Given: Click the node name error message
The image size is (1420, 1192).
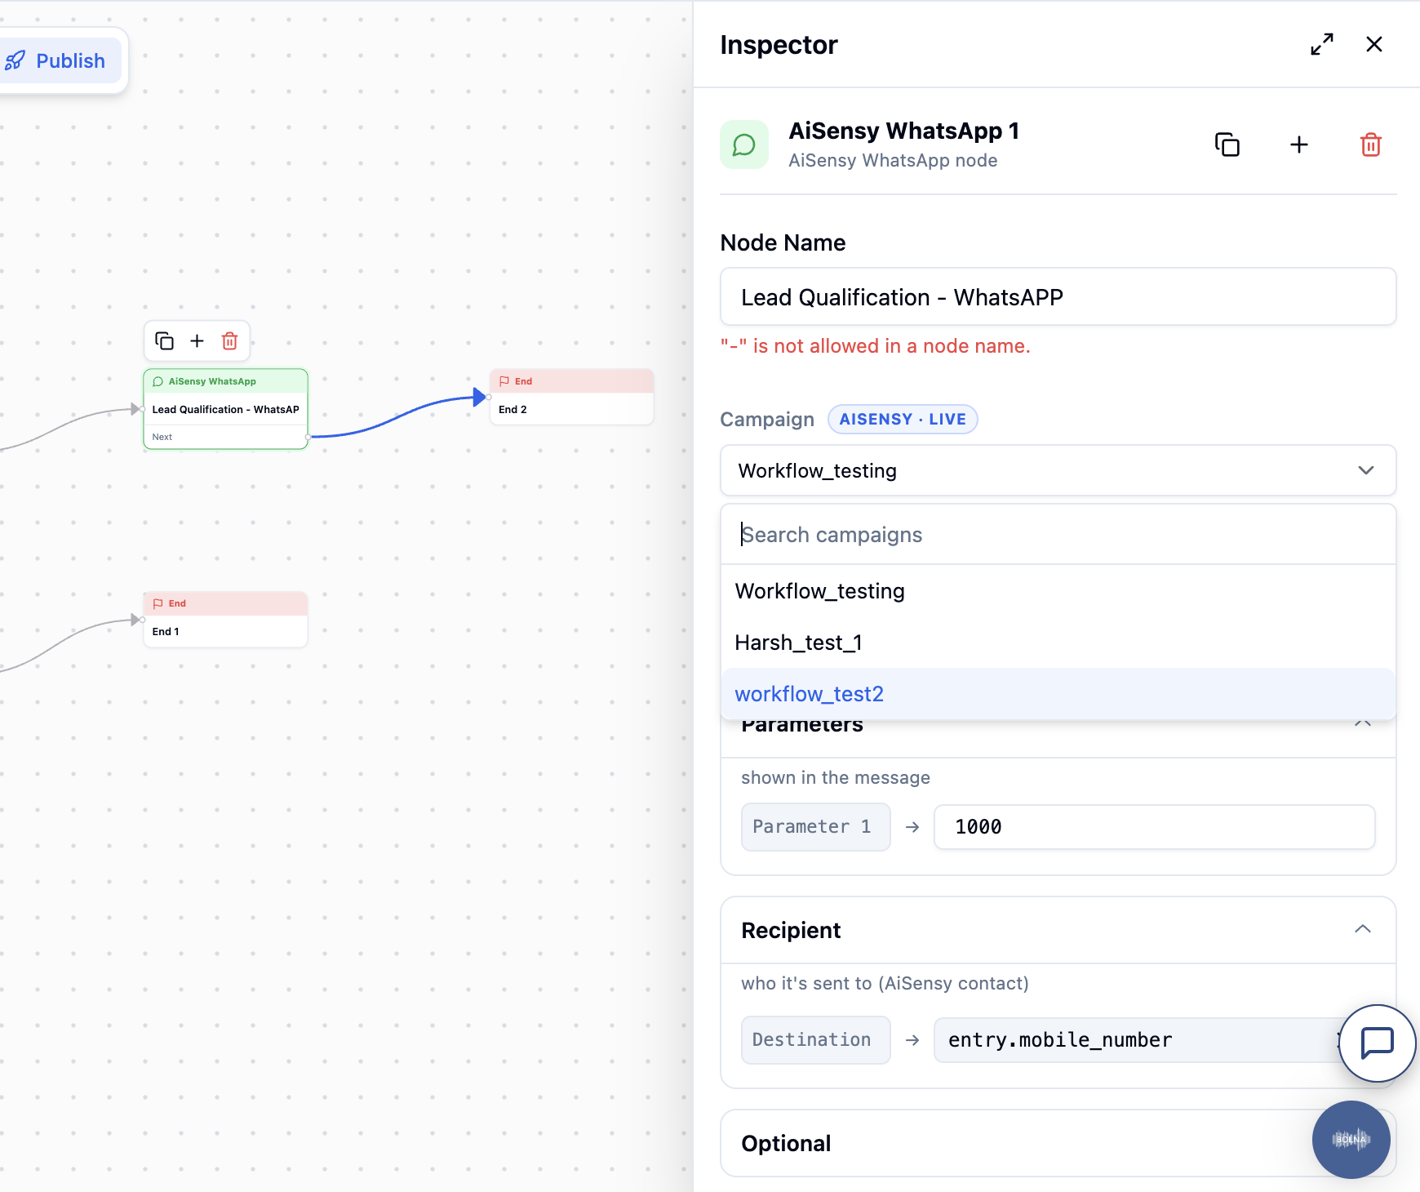Looking at the screenshot, I should (875, 346).
